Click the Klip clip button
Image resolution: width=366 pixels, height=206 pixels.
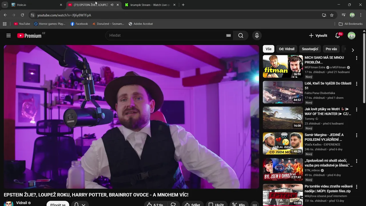pyautogui.click(x=238, y=205)
